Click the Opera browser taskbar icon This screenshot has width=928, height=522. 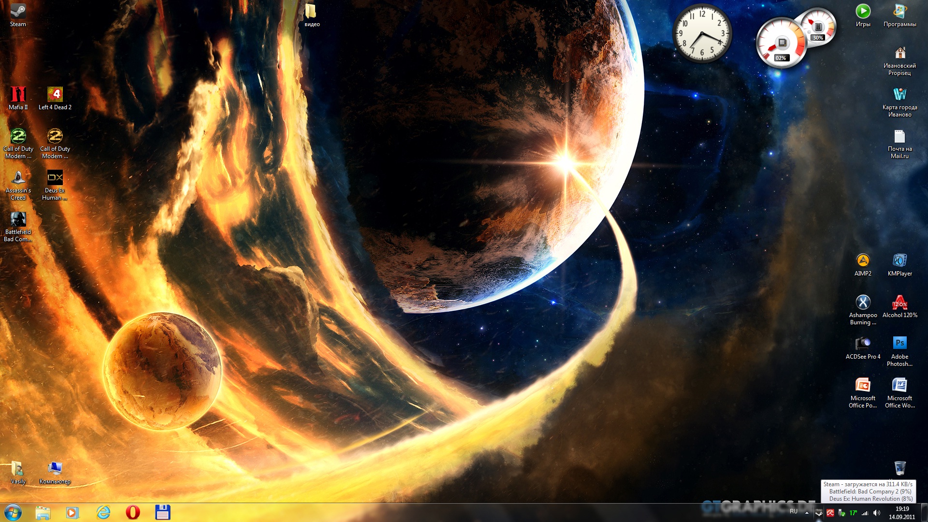pos(132,512)
